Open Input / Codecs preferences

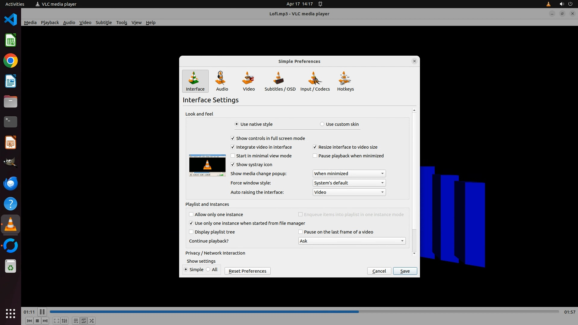tap(315, 81)
